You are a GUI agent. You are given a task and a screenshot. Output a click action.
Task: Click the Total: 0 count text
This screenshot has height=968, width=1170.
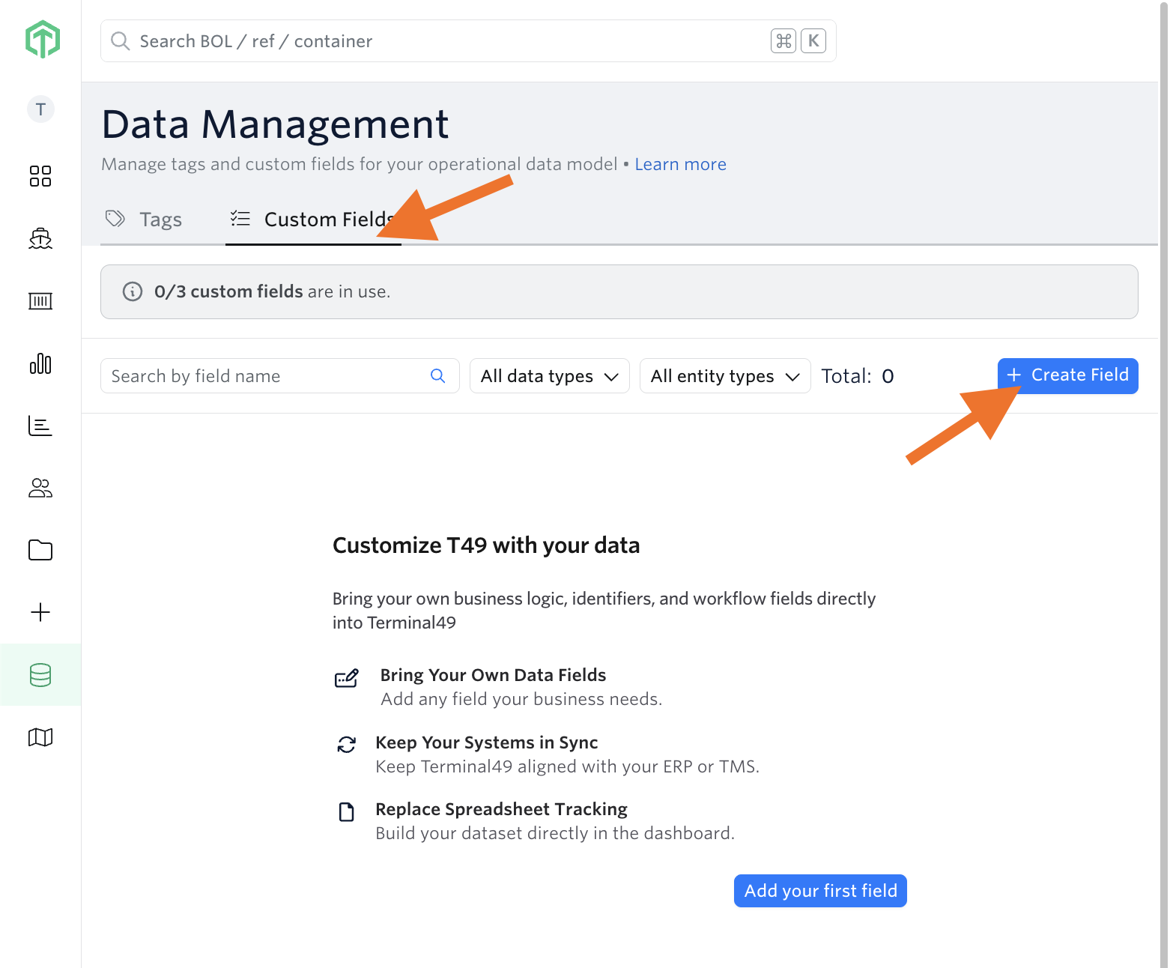click(858, 376)
